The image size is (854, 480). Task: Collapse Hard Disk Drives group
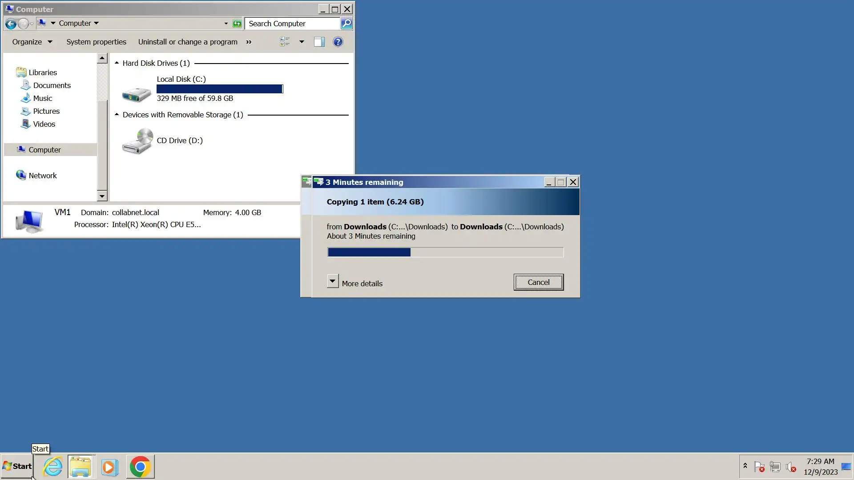tap(117, 63)
